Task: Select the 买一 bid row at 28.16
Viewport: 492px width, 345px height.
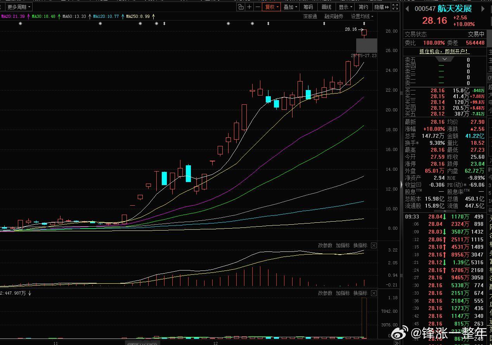Action: (444, 90)
